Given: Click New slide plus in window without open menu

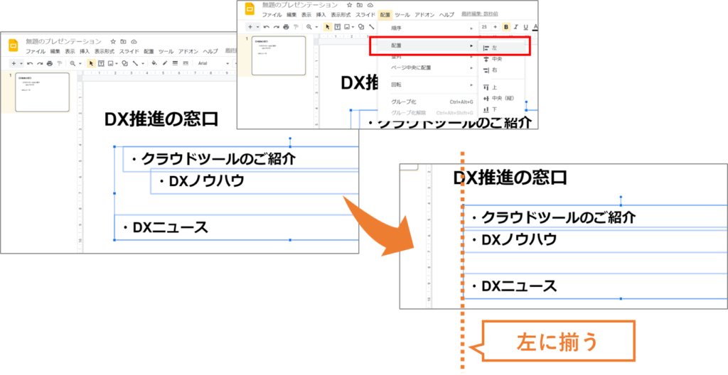Looking at the screenshot, I should pyautogui.click(x=14, y=63).
